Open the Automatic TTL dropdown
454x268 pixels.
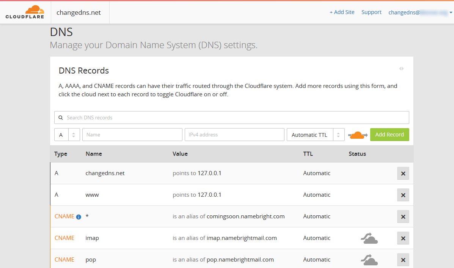(x=316, y=135)
